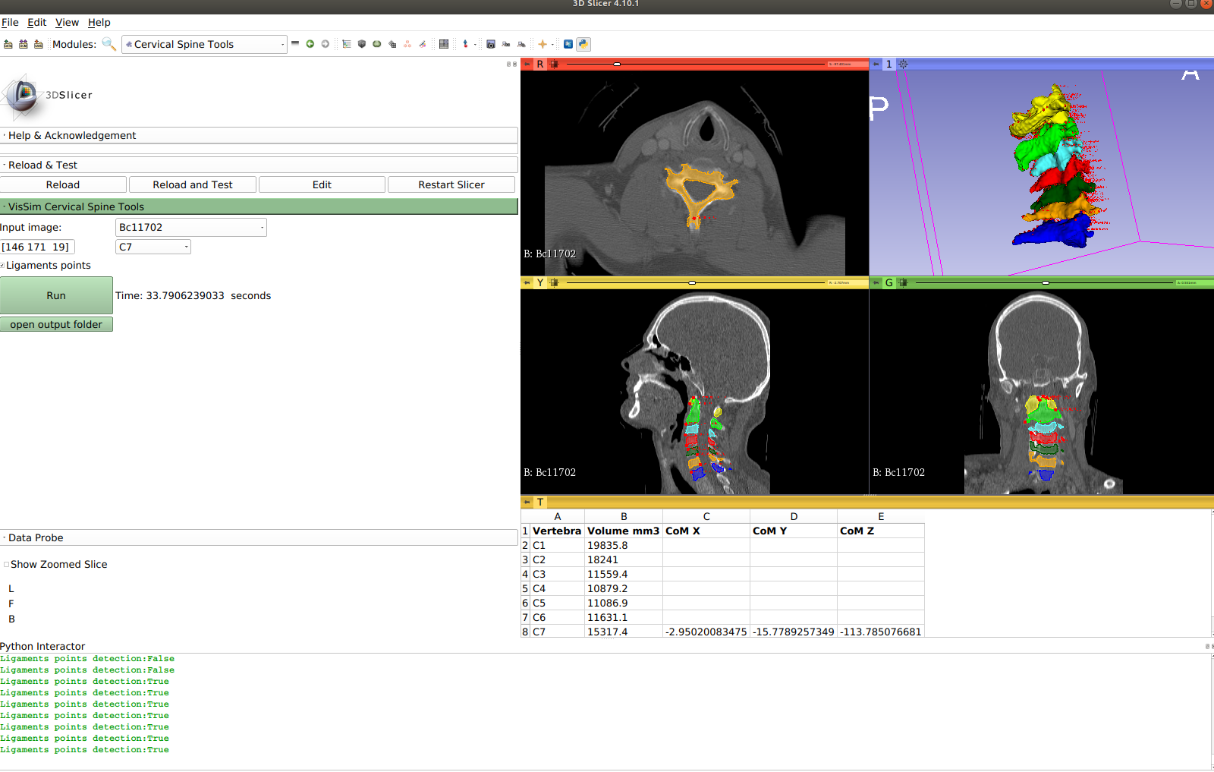Click the center 3D view icon
Viewport: 1214px width, 772px height.
pyautogui.click(x=903, y=65)
